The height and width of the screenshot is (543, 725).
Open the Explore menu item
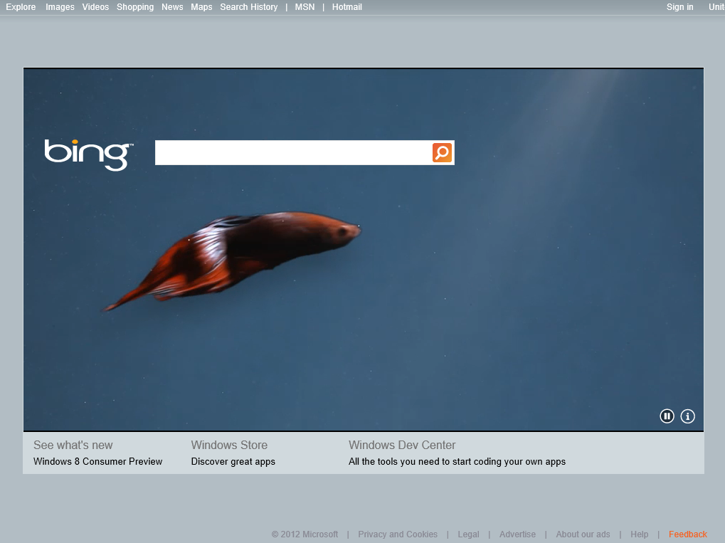coord(21,7)
